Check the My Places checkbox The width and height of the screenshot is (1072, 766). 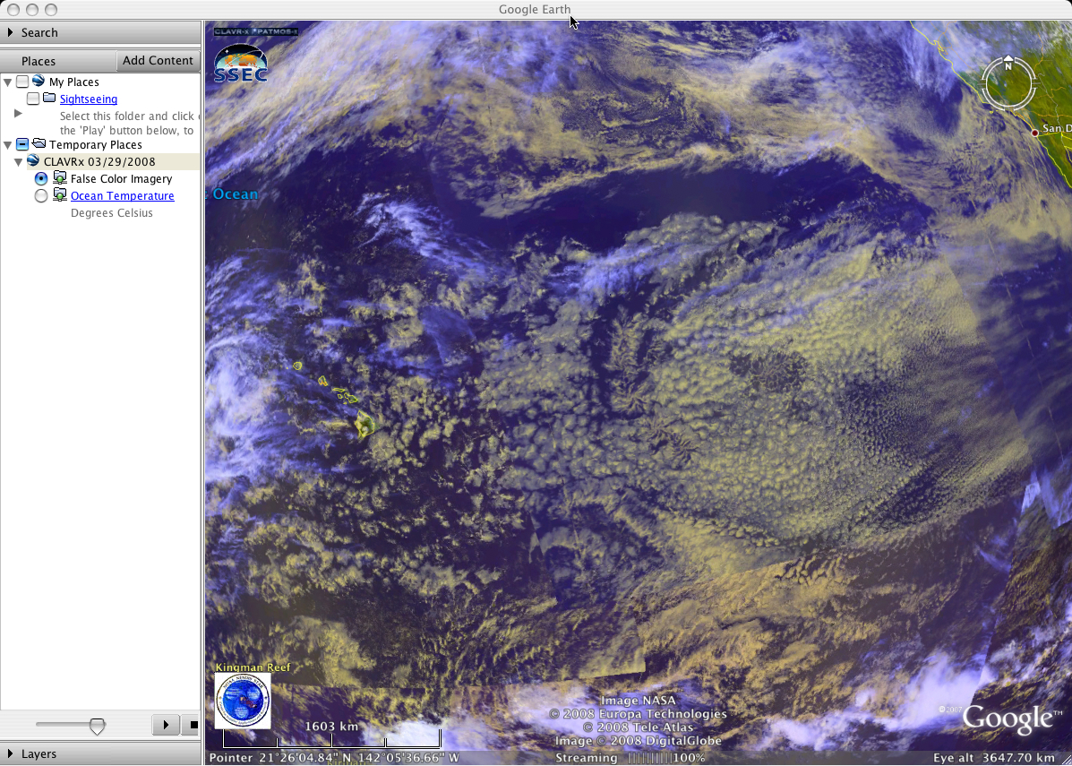click(x=22, y=82)
